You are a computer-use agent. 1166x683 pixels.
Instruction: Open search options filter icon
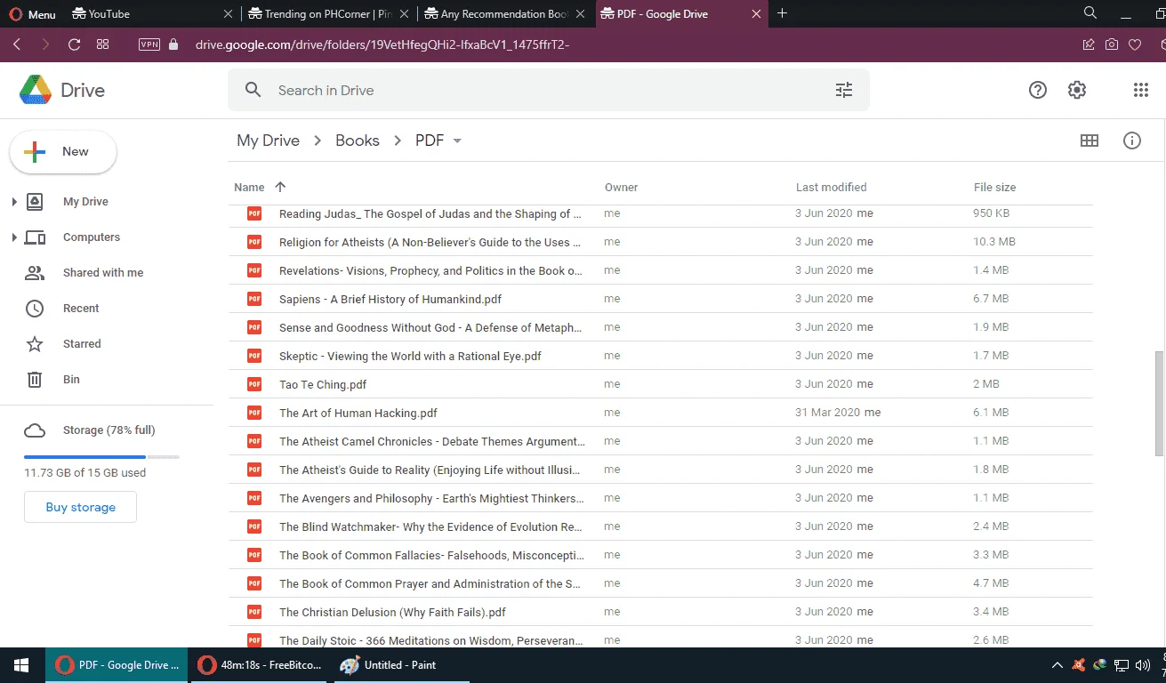pos(844,91)
